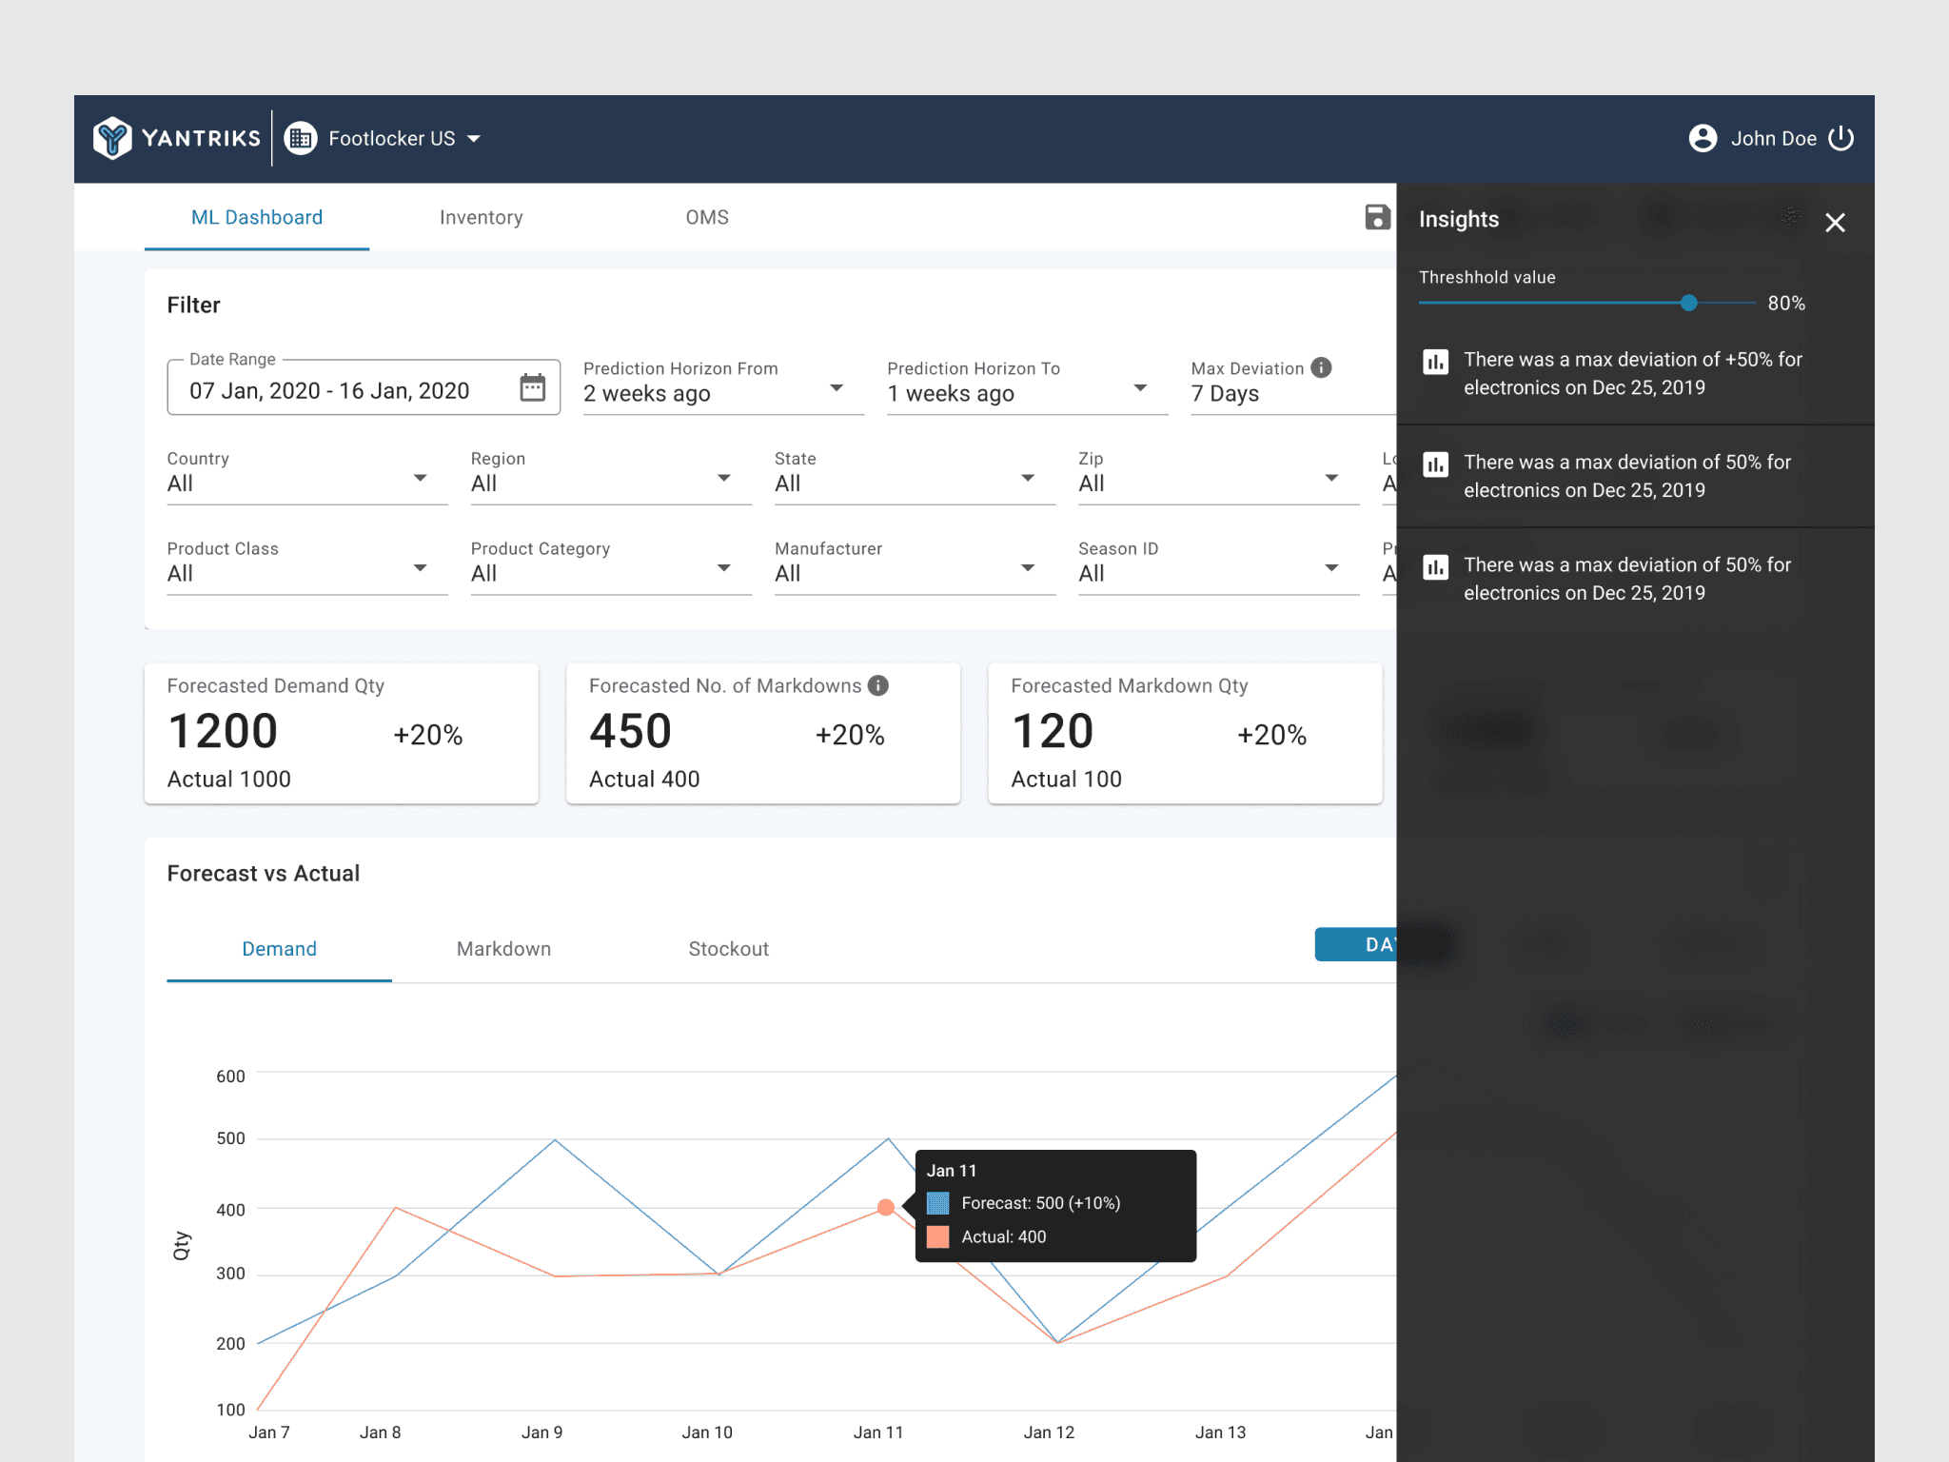Click the Footlocker US building icon
This screenshot has height=1462, width=1949.
click(301, 139)
